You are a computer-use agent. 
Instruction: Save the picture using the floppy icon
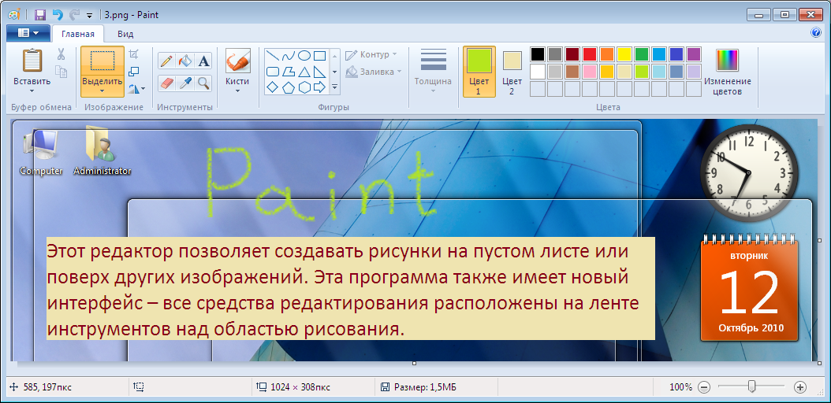pos(40,15)
